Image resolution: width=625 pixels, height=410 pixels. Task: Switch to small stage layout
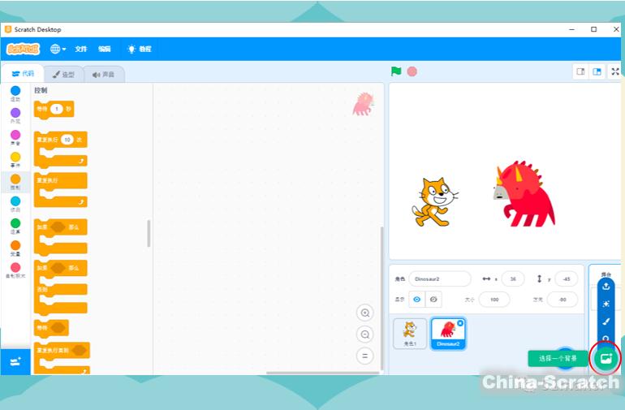pos(580,71)
